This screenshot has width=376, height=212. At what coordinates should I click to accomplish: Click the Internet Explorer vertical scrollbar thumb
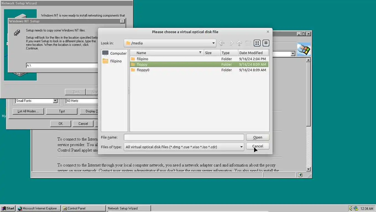309,94
